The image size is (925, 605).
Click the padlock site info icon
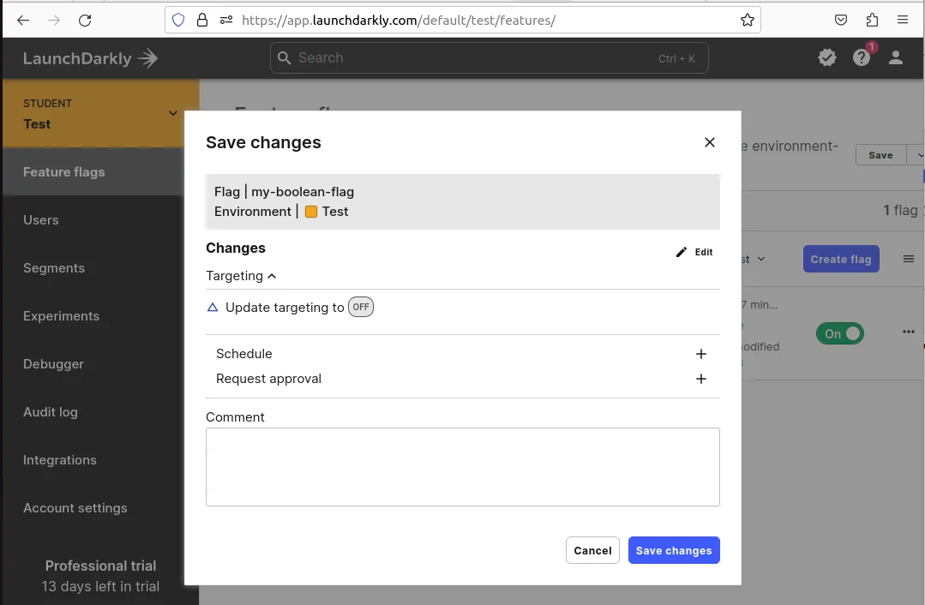(202, 21)
